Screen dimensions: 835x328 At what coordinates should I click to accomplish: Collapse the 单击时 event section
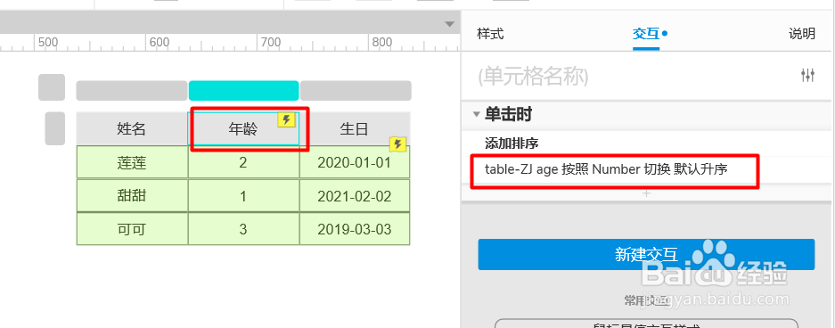coord(476,114)
